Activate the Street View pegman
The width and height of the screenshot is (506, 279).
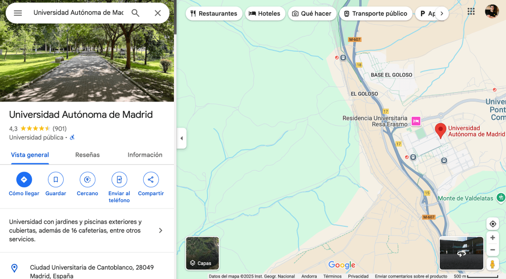493,265
